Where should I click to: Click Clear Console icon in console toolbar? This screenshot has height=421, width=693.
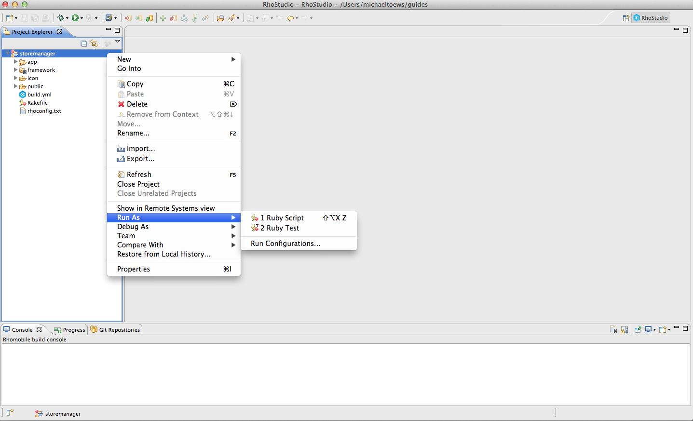(x=613, y=329)
